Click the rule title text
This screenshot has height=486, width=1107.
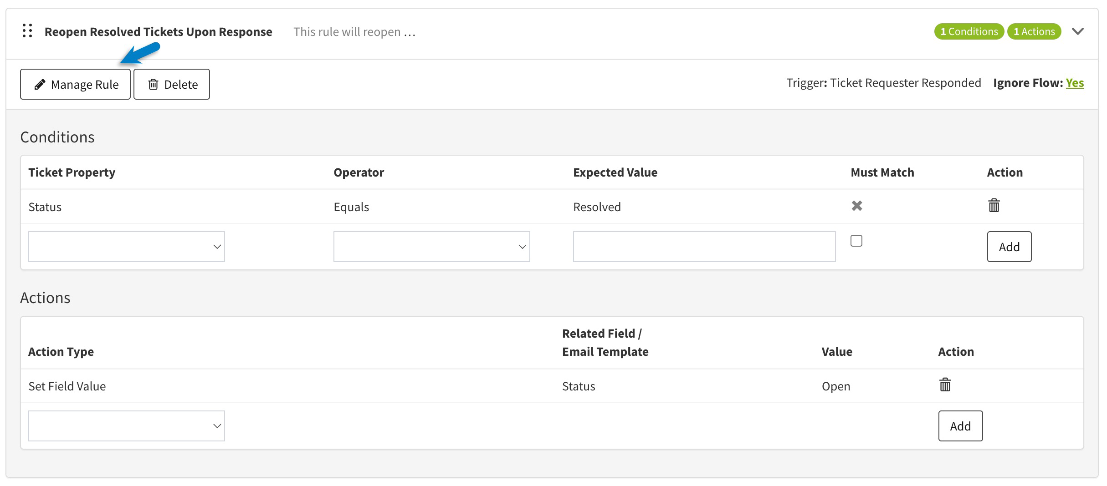click(x=158, y=32)
